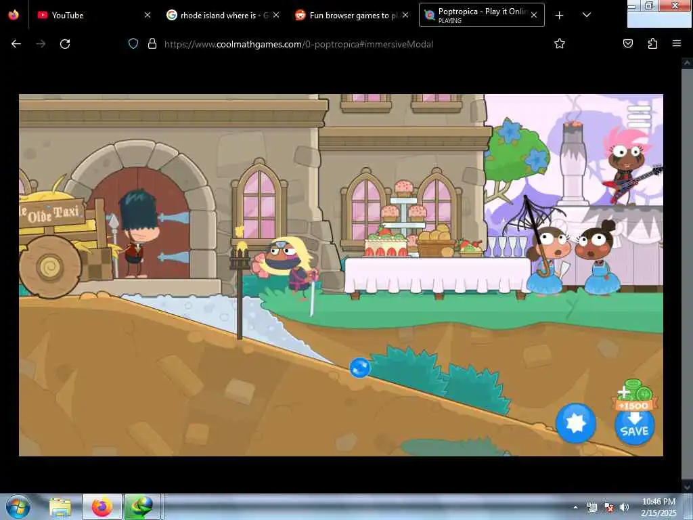This screenshot has height=520, width=693.
Task: Open the Windows Start menu
Action: [18, 506]
